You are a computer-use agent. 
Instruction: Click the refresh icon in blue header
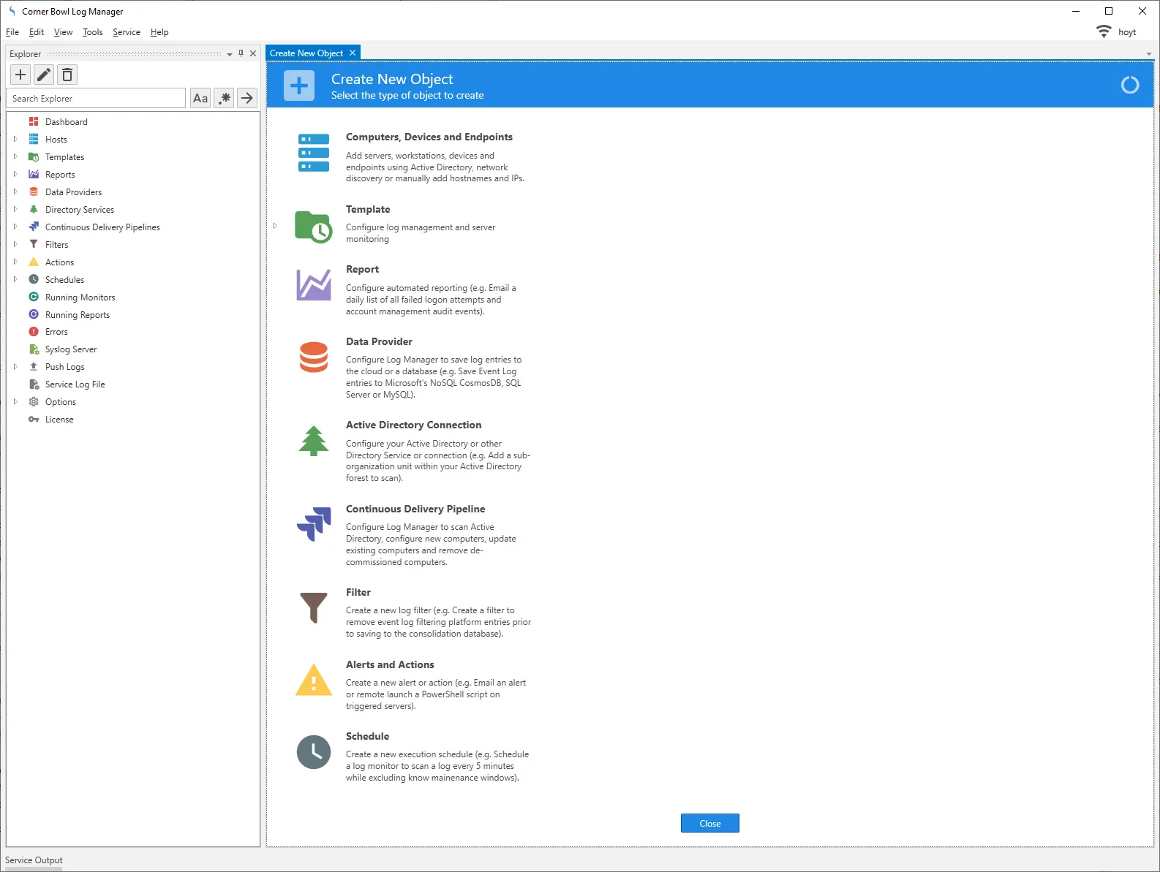[1129, 85]
